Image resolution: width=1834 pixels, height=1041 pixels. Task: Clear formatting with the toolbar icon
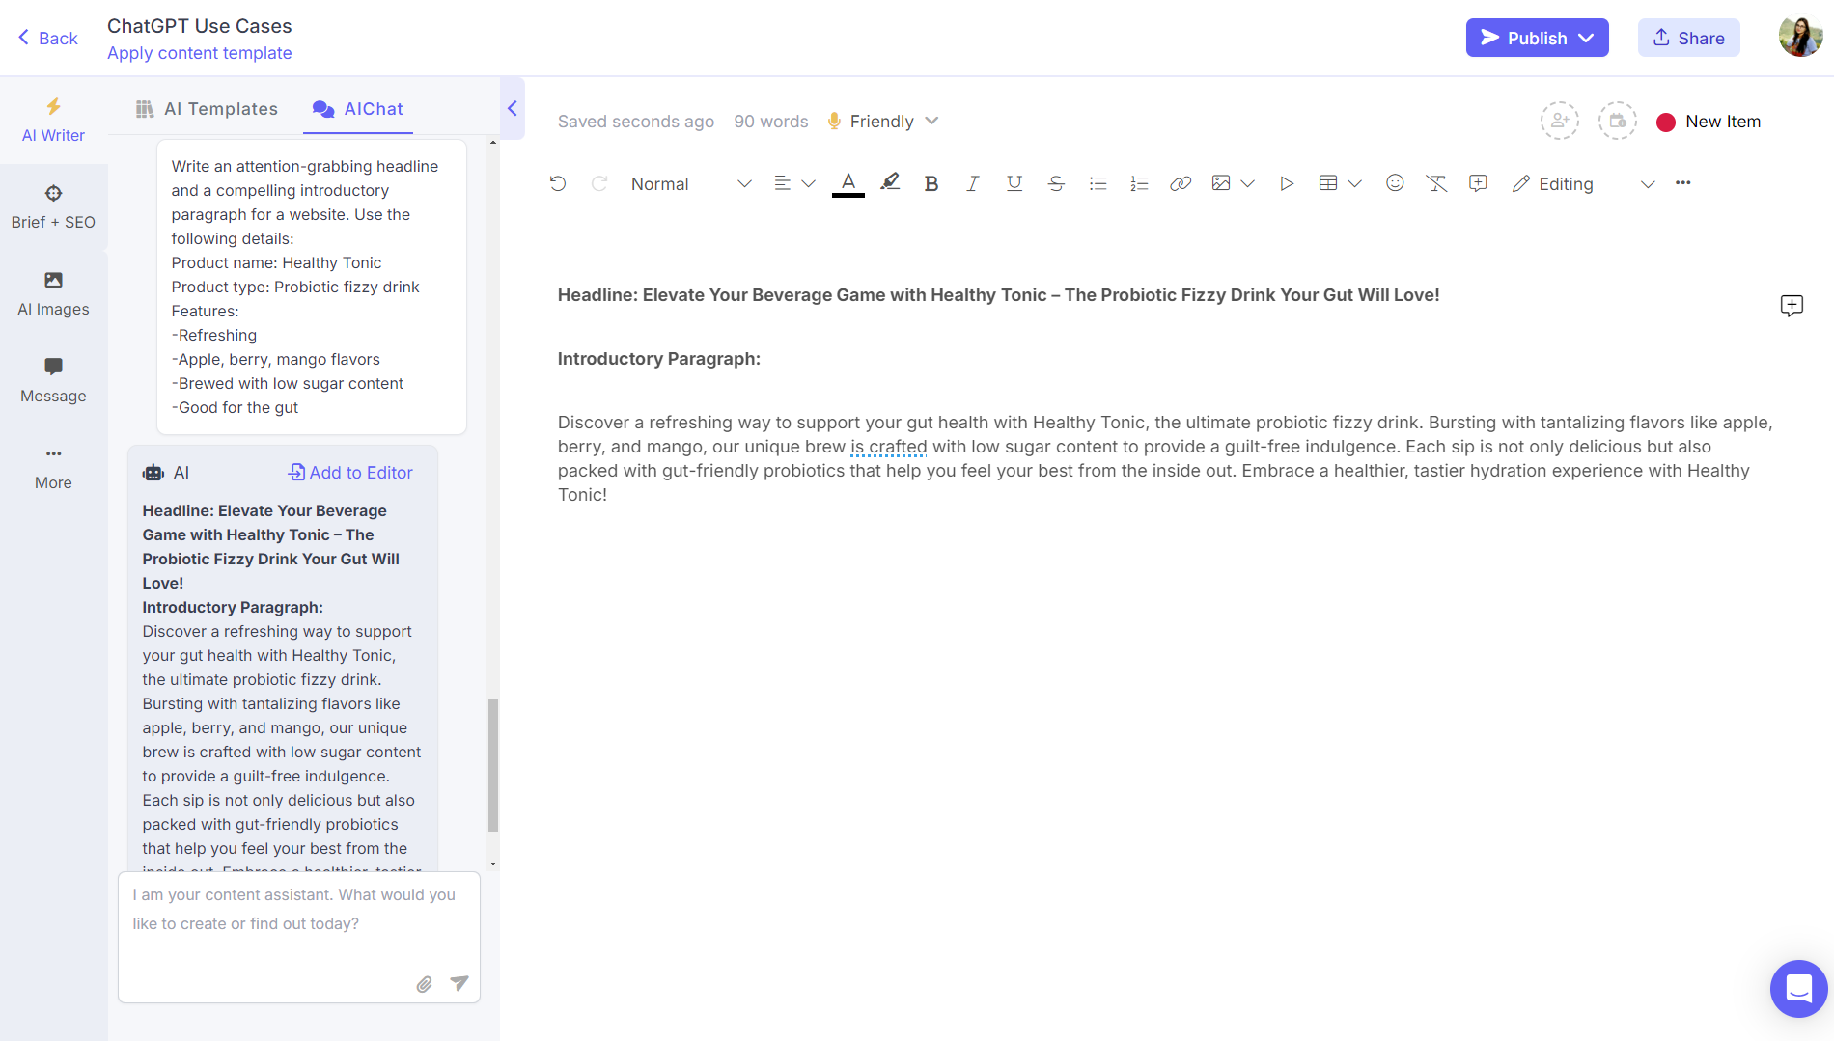pyautogui.click(x=1437, y=182)
